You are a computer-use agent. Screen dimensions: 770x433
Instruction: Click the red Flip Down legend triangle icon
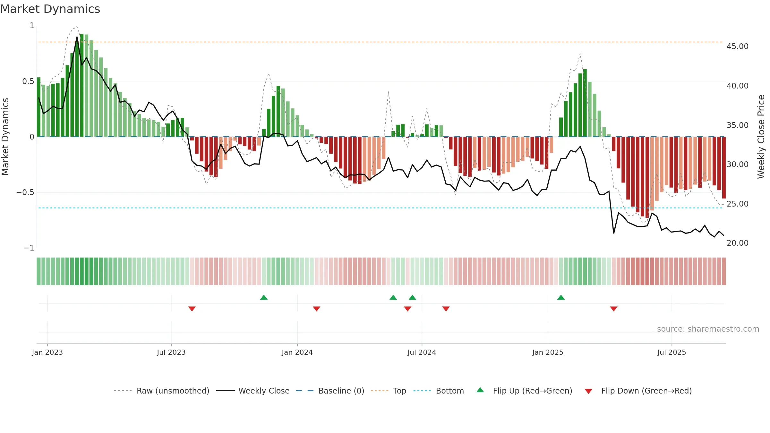(x=588, y=391)
